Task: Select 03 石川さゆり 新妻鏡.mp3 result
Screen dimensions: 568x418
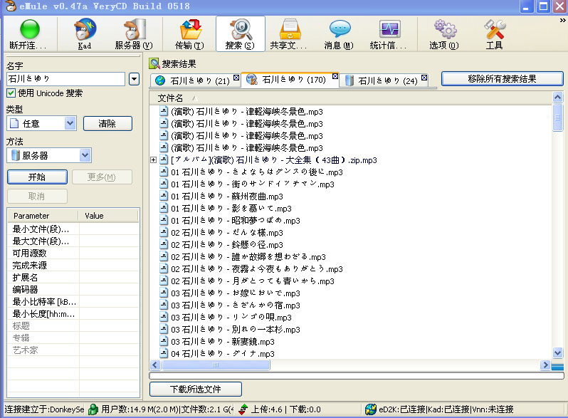Action: (x=222, y=342)
